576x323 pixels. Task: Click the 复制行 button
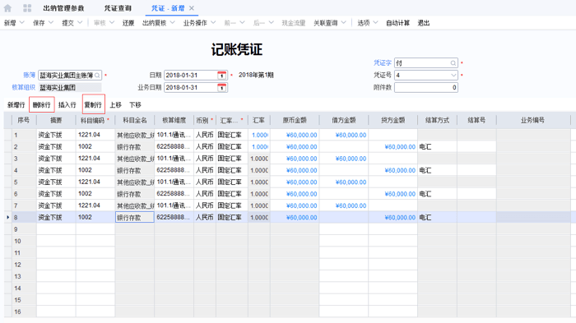coord(93,105)
